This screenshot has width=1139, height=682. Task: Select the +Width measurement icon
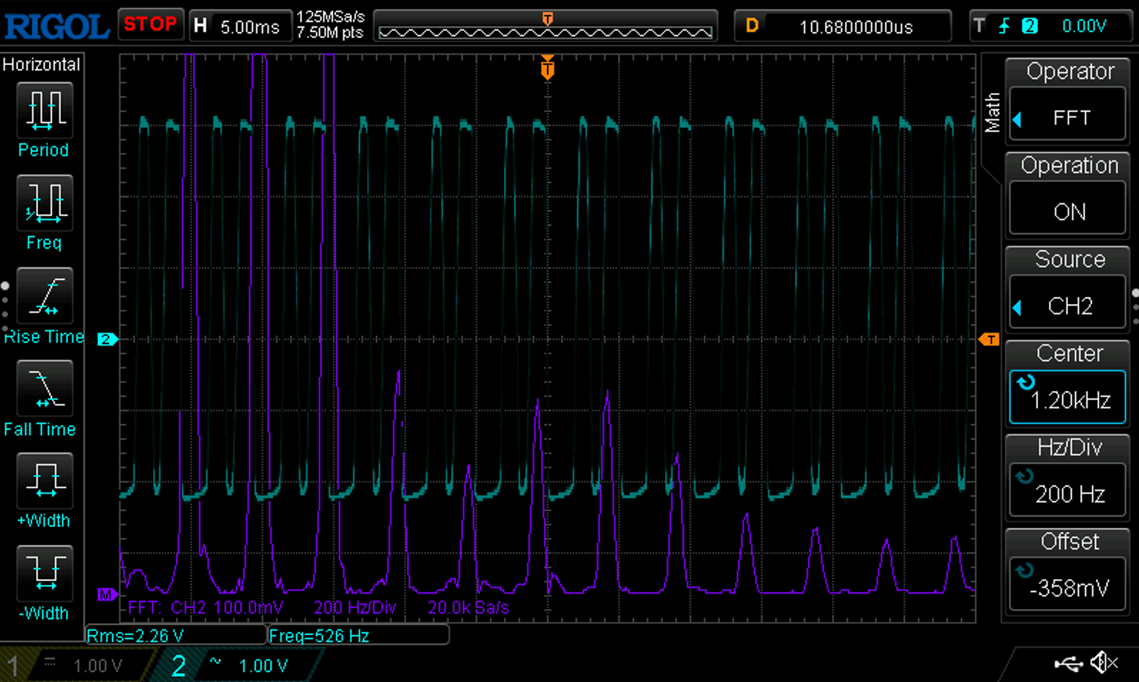pyautogui.click(x=44, y=480)
